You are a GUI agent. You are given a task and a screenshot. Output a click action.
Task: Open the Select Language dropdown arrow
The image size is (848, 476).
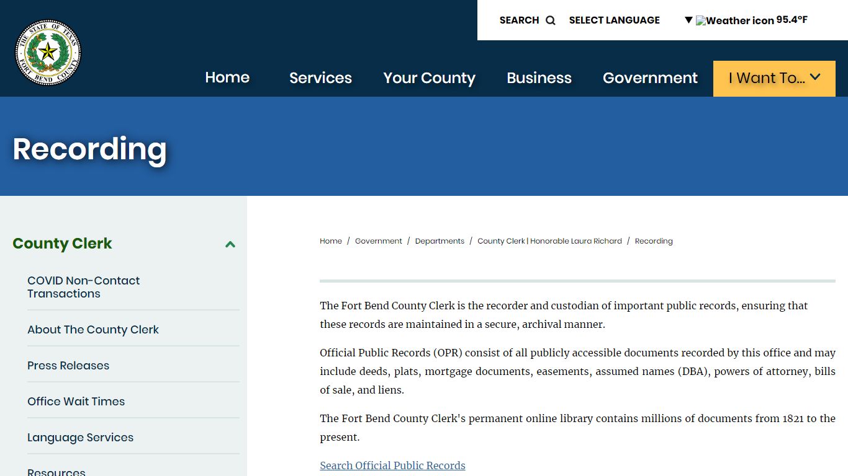point(688,20)
